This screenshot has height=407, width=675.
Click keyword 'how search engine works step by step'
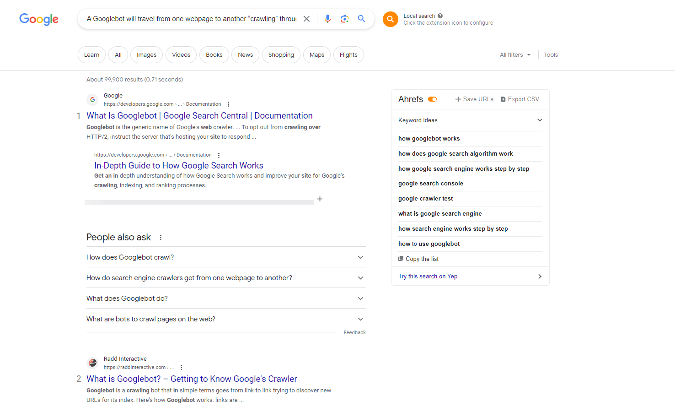453,229
